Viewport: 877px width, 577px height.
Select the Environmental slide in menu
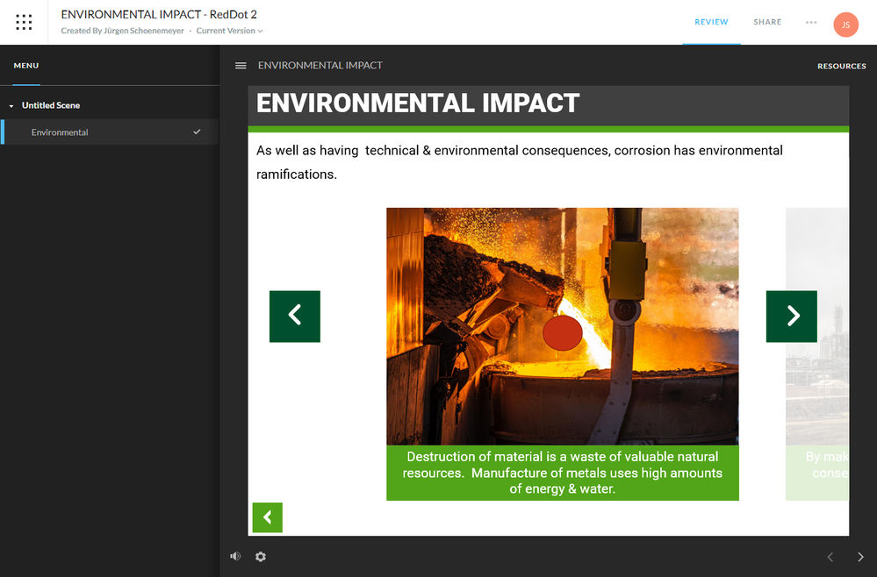click(60, 132)
